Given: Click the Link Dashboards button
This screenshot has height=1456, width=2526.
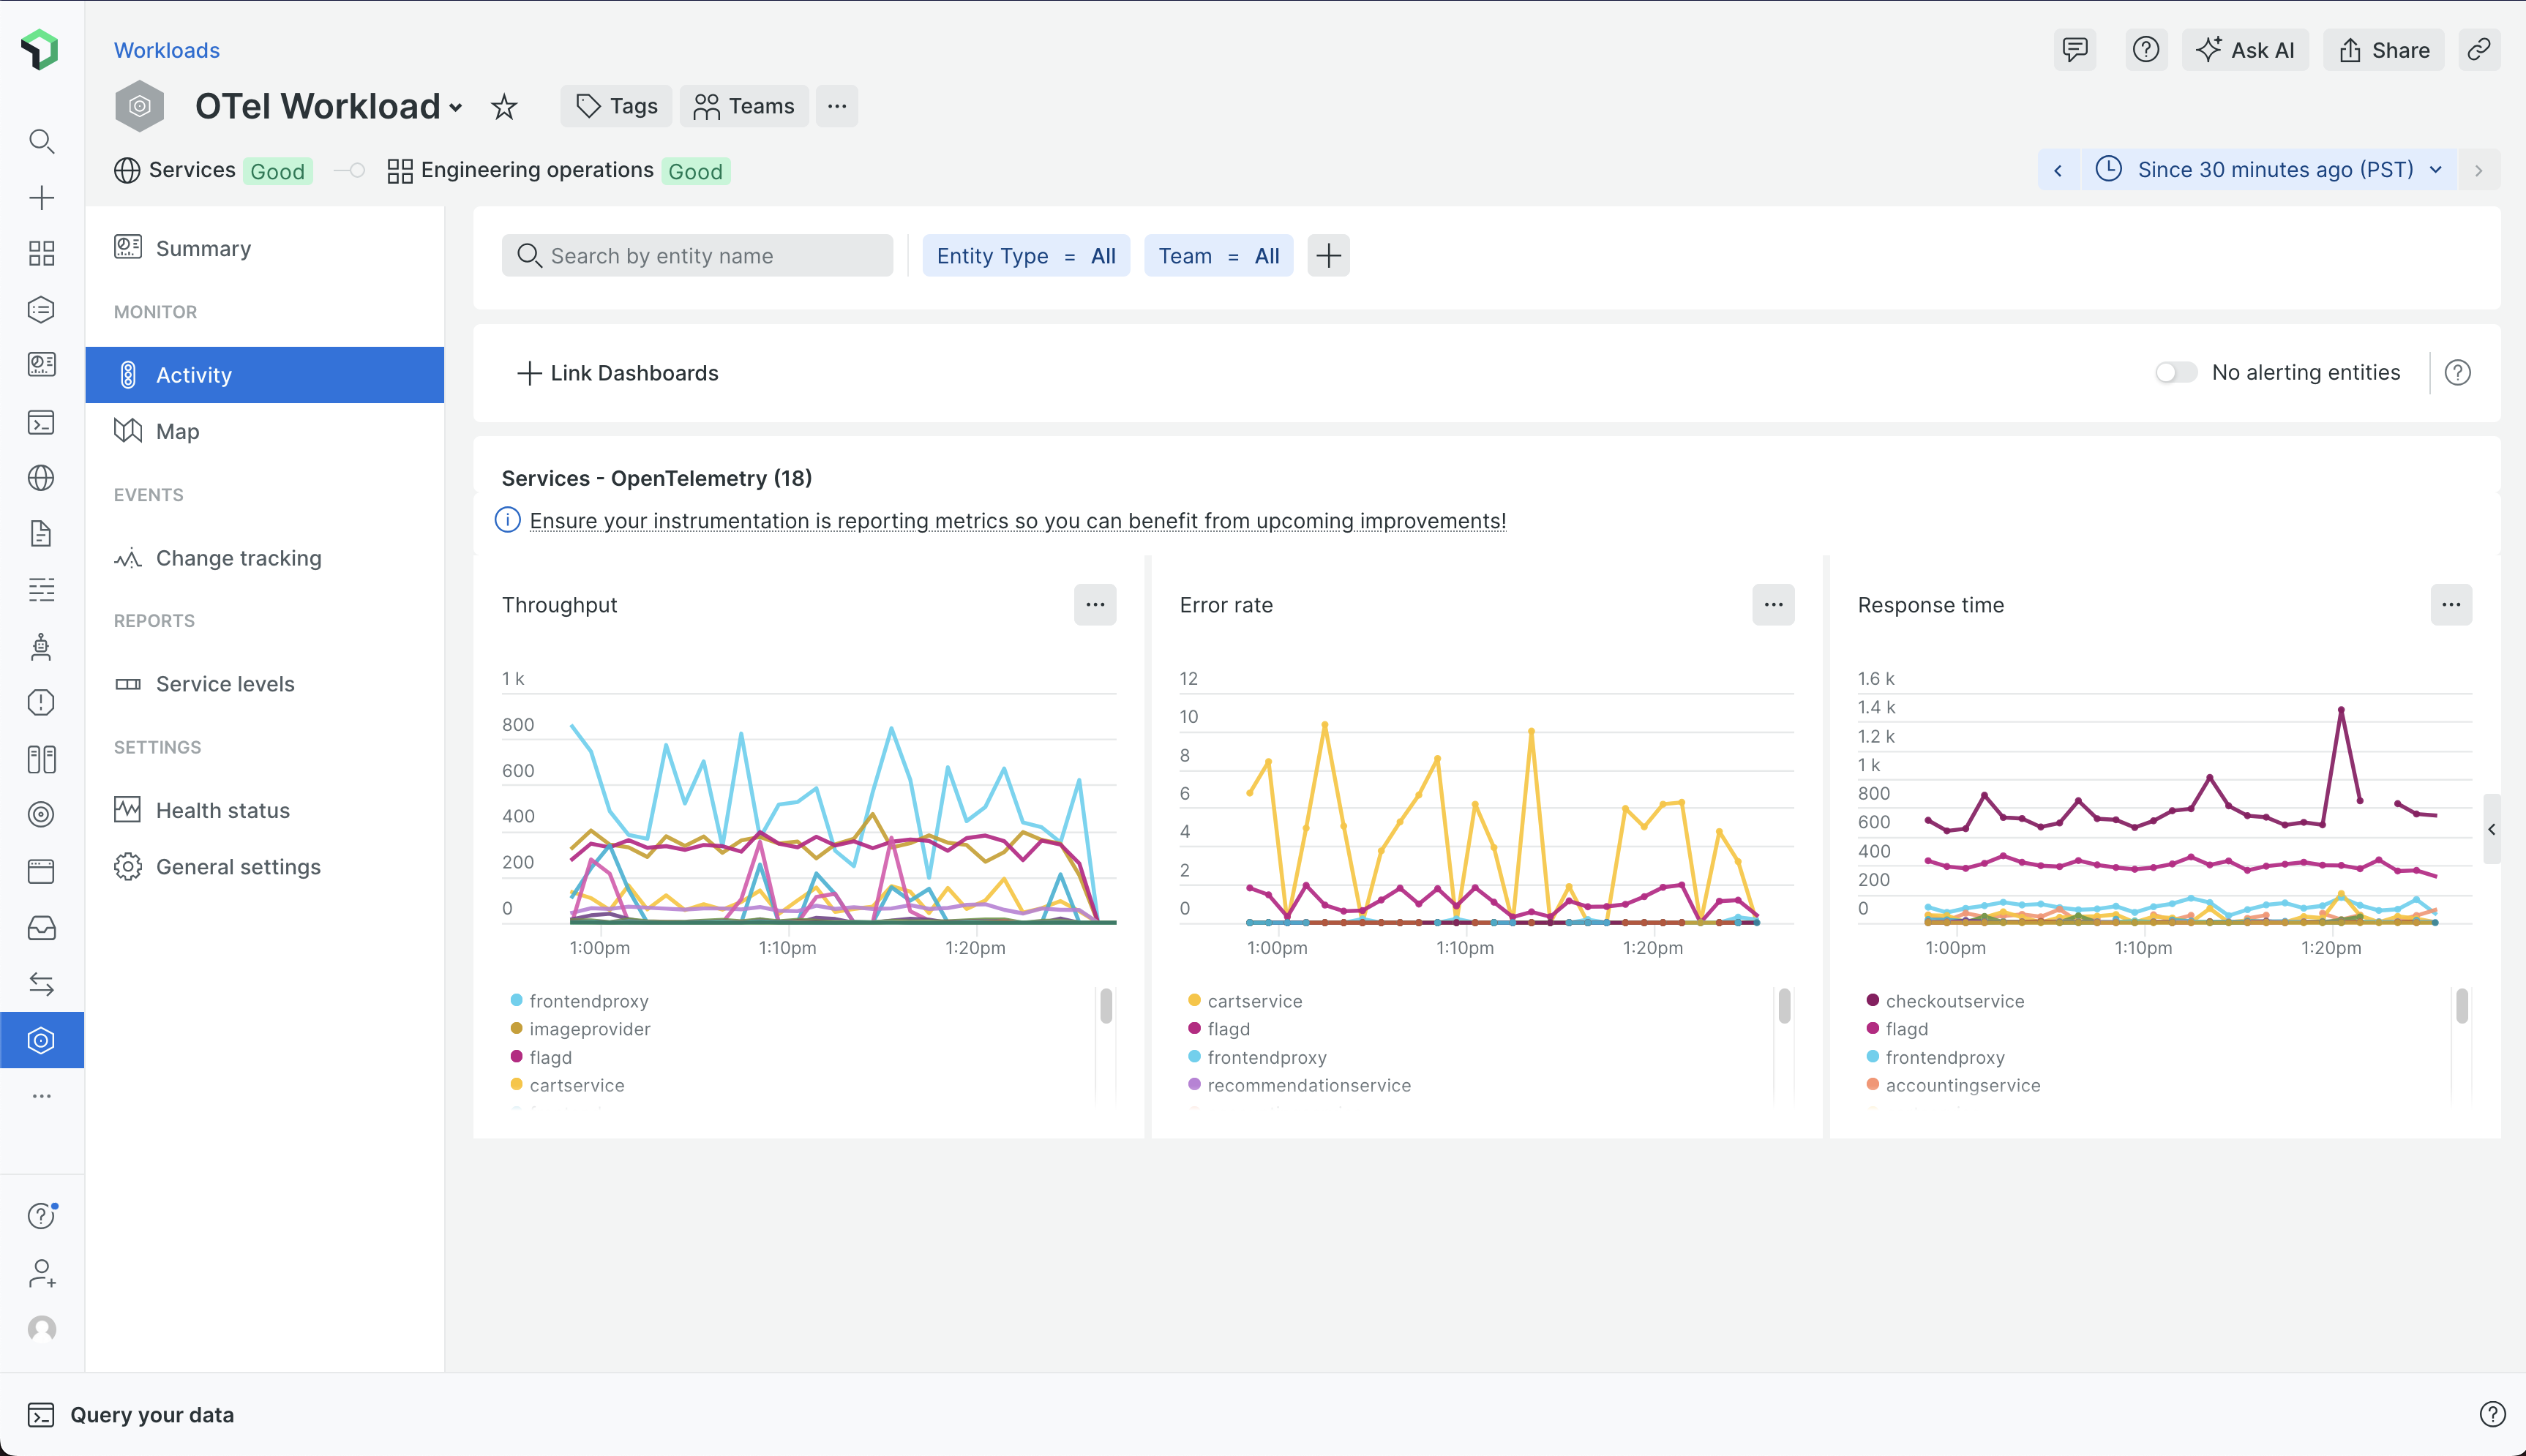Looking at the screenshot, I should pos(616,373).
